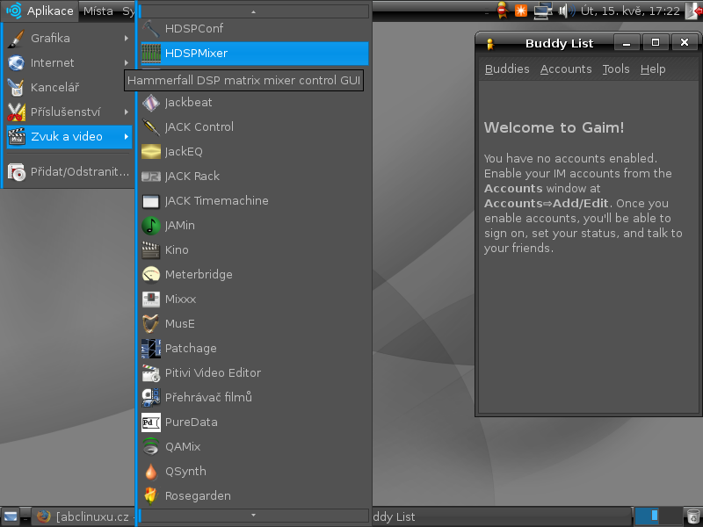Open JACK Rack from its icon
Viewport: 703px width, 527px height.
pos(151,177)
